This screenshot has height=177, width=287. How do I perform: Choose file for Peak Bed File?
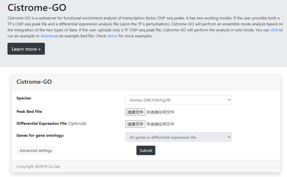tap(135, 112)
